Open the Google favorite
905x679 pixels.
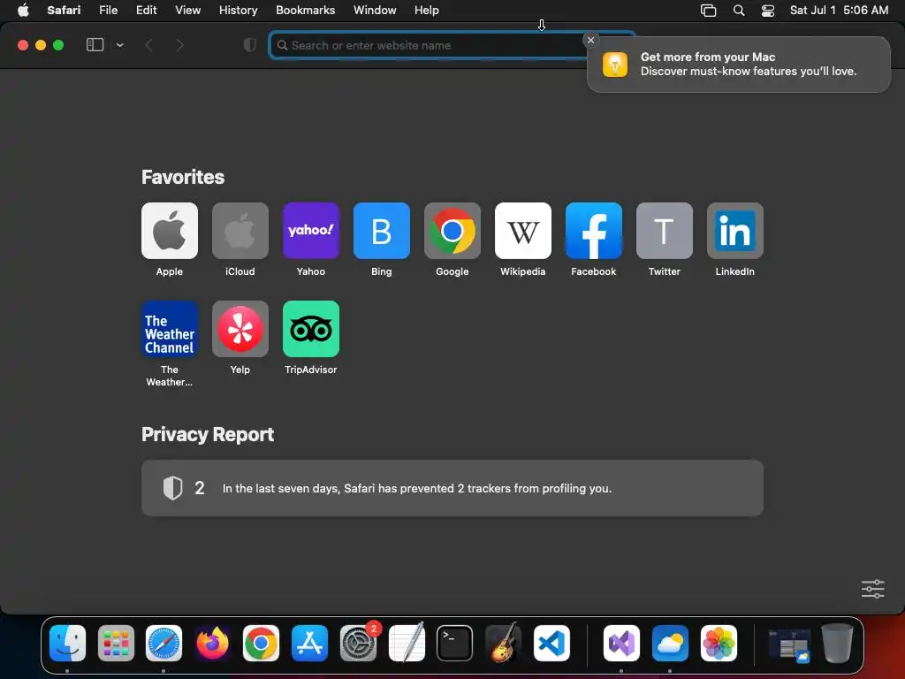coord(452,231)
